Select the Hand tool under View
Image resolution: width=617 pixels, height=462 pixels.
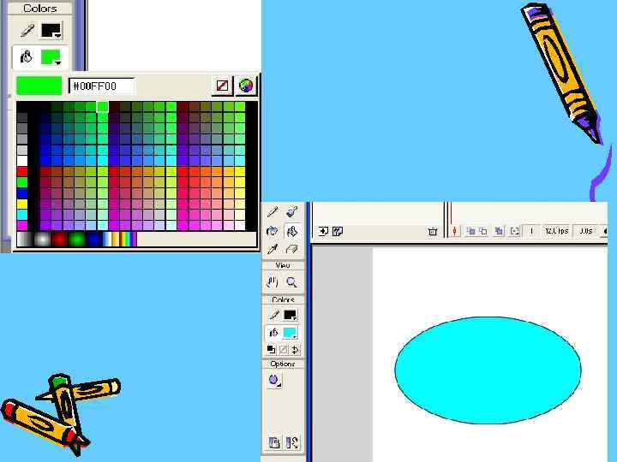tap(273, 282)
